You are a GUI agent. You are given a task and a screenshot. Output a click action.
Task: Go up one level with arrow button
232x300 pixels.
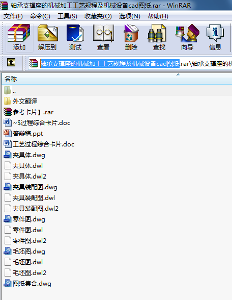(x=11, y=63)
